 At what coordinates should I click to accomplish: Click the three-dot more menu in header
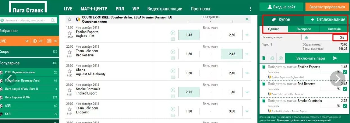[251, 9]
